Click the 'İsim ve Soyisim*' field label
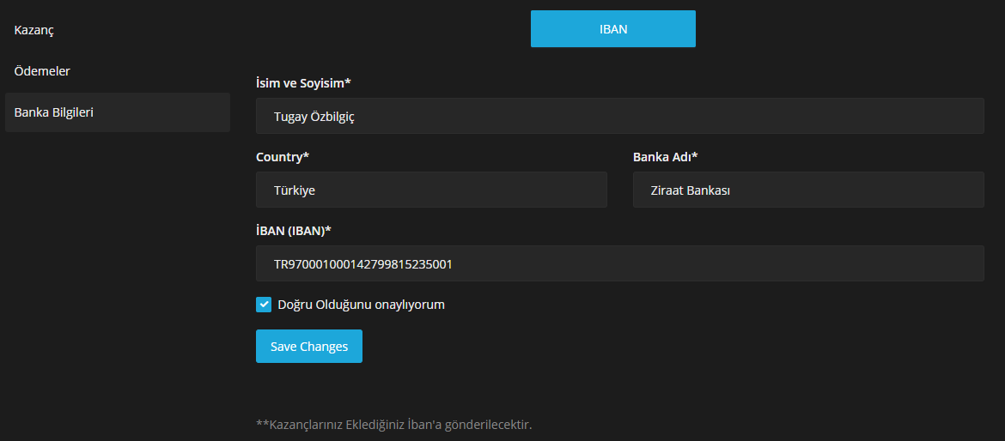Viewport: 1005px width, 441px height. point(303,83)
